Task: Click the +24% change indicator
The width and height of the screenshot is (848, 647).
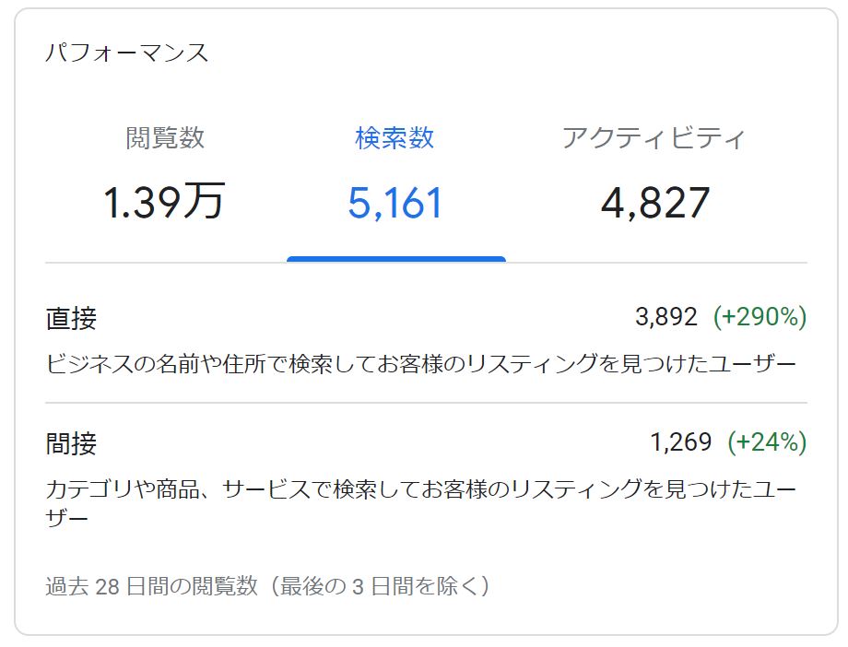Action: 768,442
